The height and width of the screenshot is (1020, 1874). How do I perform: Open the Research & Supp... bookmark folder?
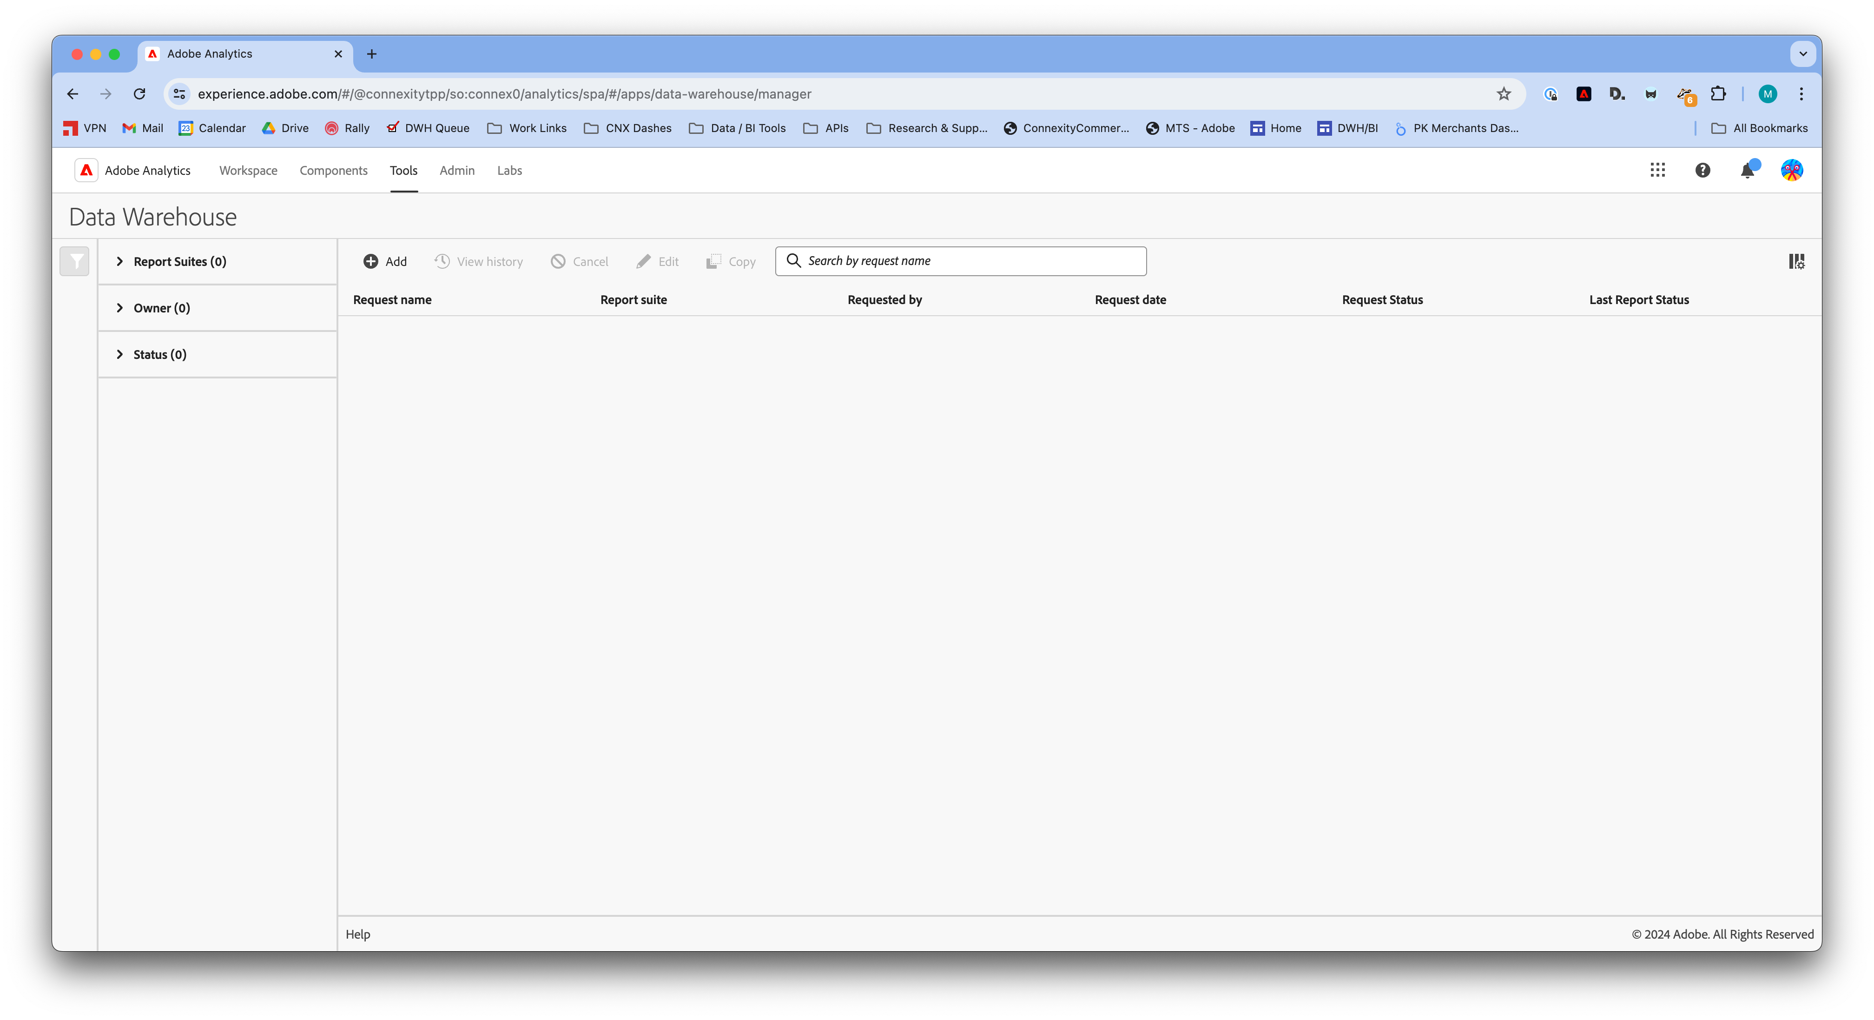click(x=927, y=128)
